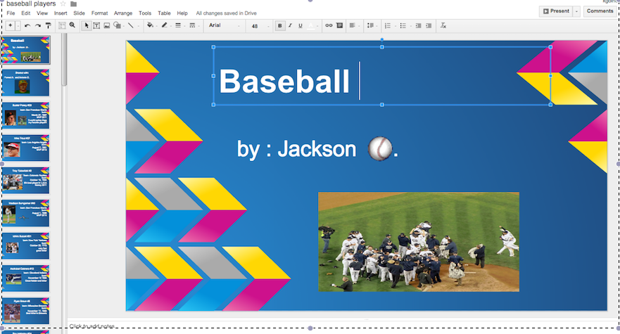
Task: Open the font size 48 dropdown
Action: click(260, 26)
